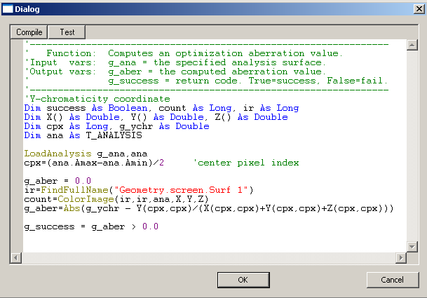Click the horizontal scrollbar track

click(210, 257)
